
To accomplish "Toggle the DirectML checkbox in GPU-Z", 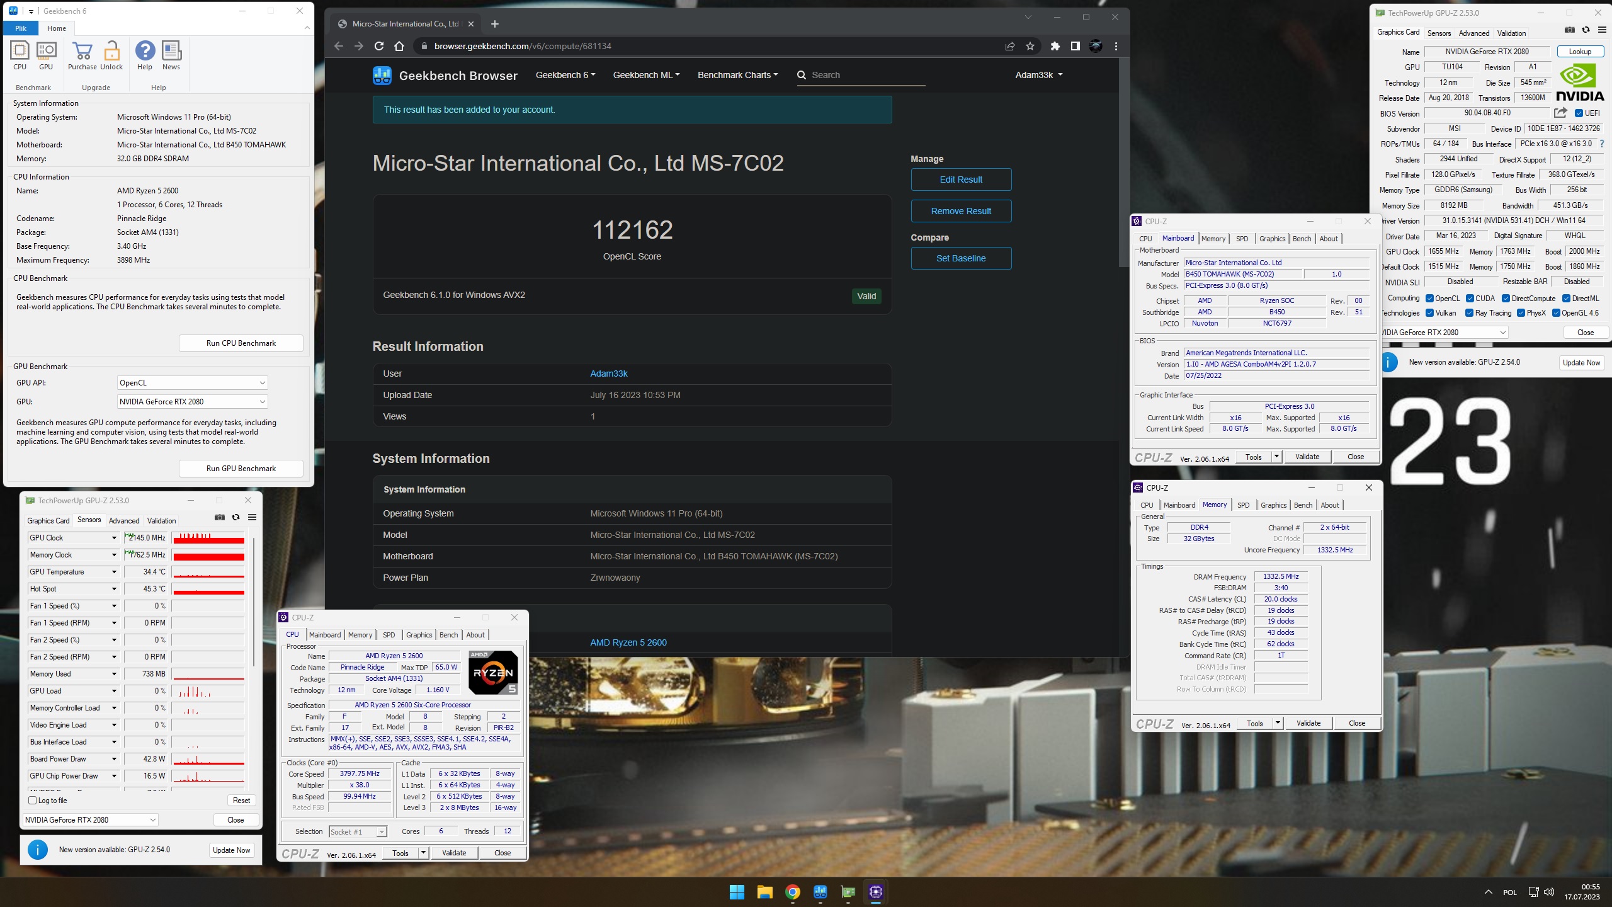I will click(x=1566, y=299).
